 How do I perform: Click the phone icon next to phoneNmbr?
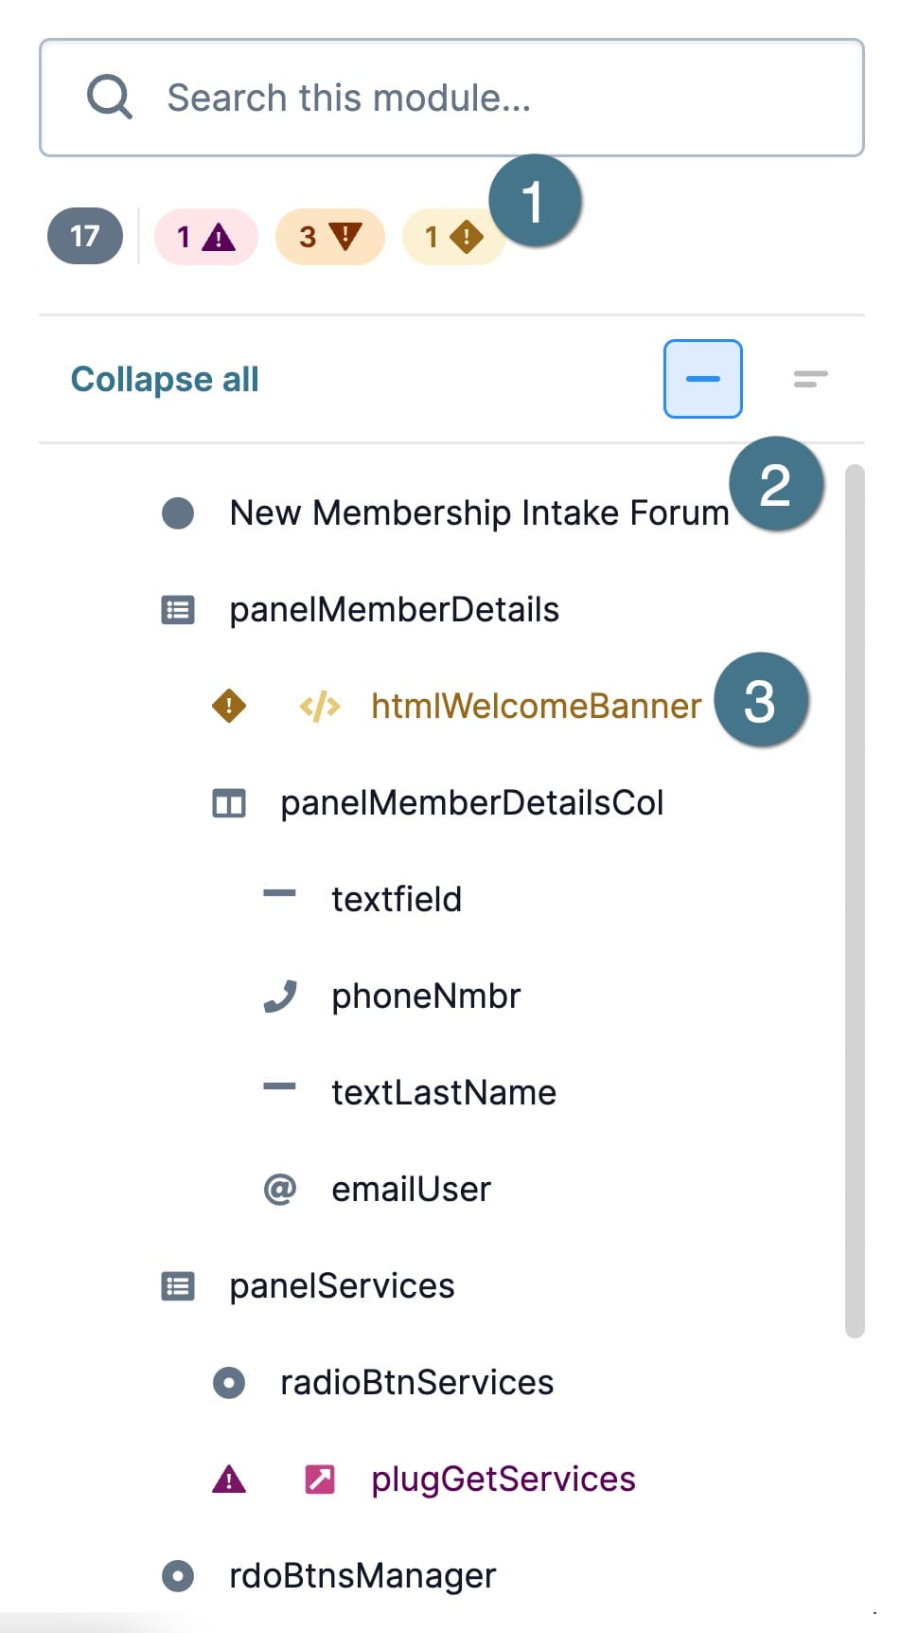coord(280,996)
